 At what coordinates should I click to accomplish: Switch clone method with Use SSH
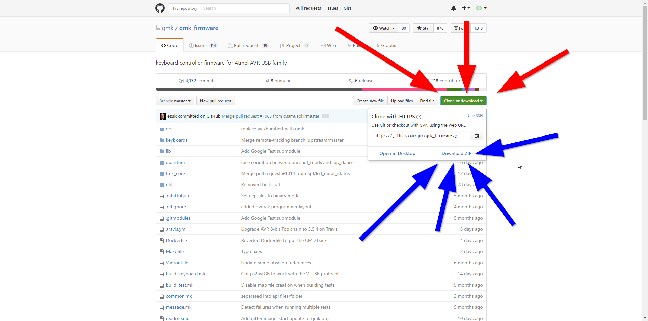(475, 116)
